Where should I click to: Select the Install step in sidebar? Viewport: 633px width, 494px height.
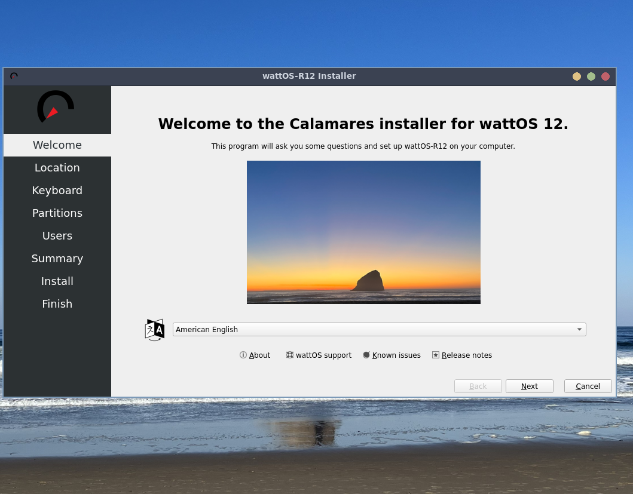[x=57, y=281]
